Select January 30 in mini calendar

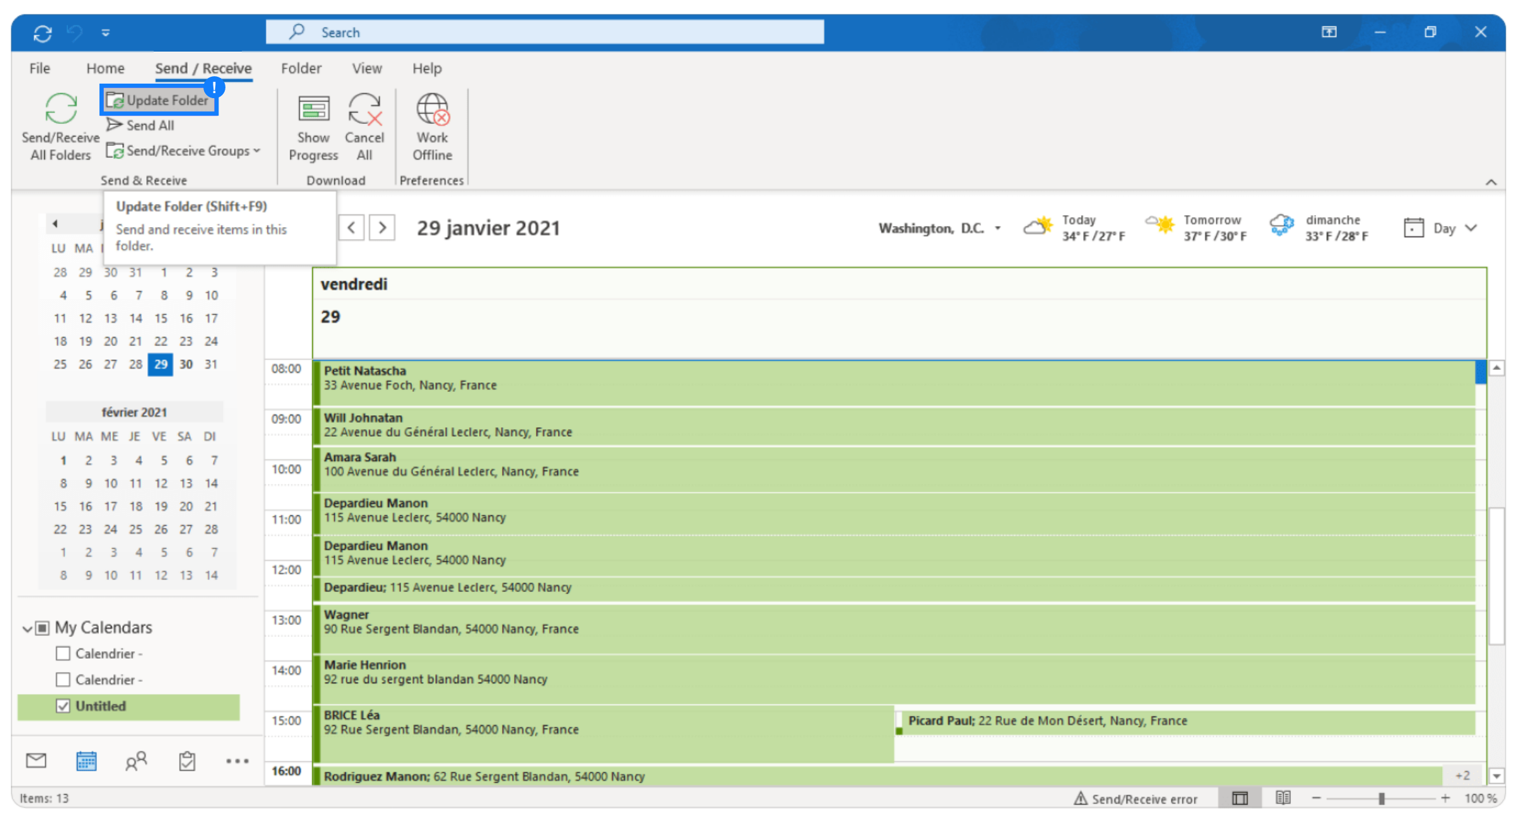186,364
